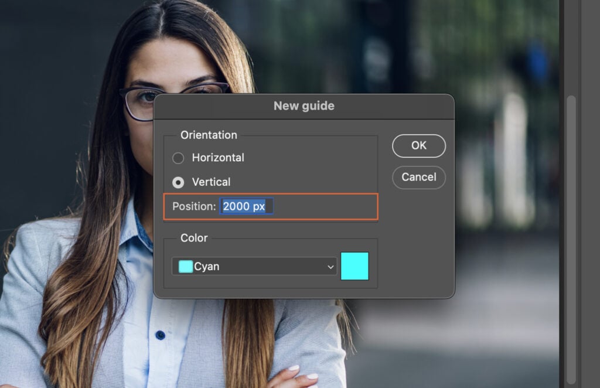Choose the Vertical orientation option

179,182
